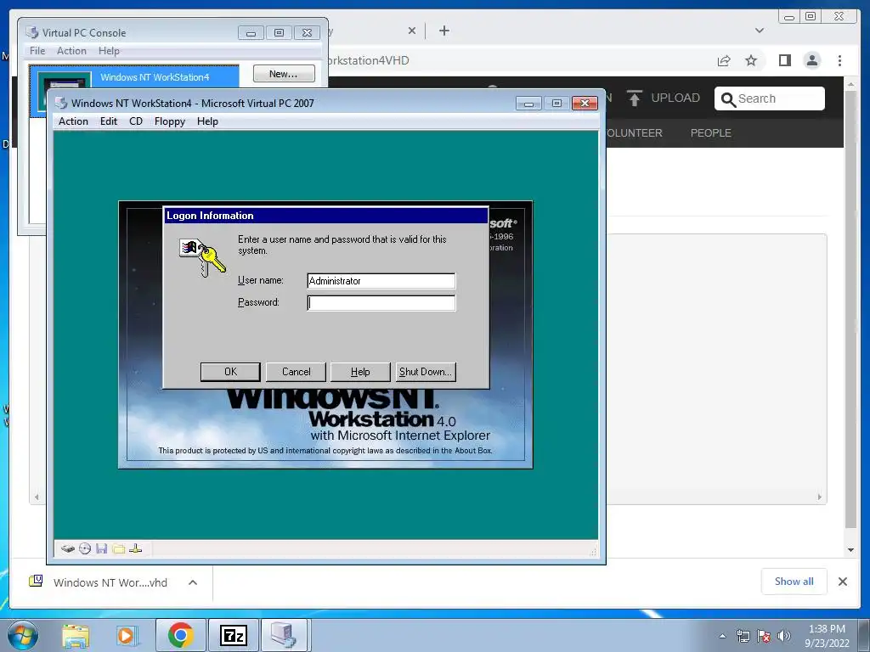Open the Action menu in the VM window
Image resolution: width=870 pixels, height=652 pixels.
pos(73,121)
